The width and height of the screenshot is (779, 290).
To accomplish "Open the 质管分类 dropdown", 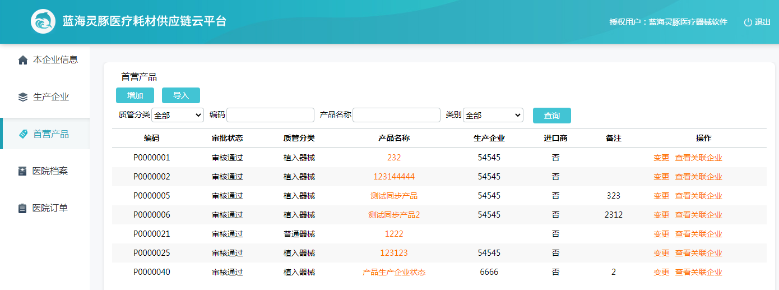I will (178, 115).
